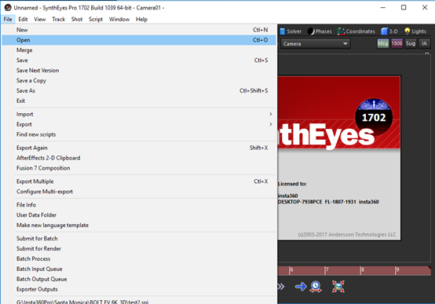Viewport: 435px width, 304px height.
Task: Open the Camera view dropdown
Action: (316, 43)
